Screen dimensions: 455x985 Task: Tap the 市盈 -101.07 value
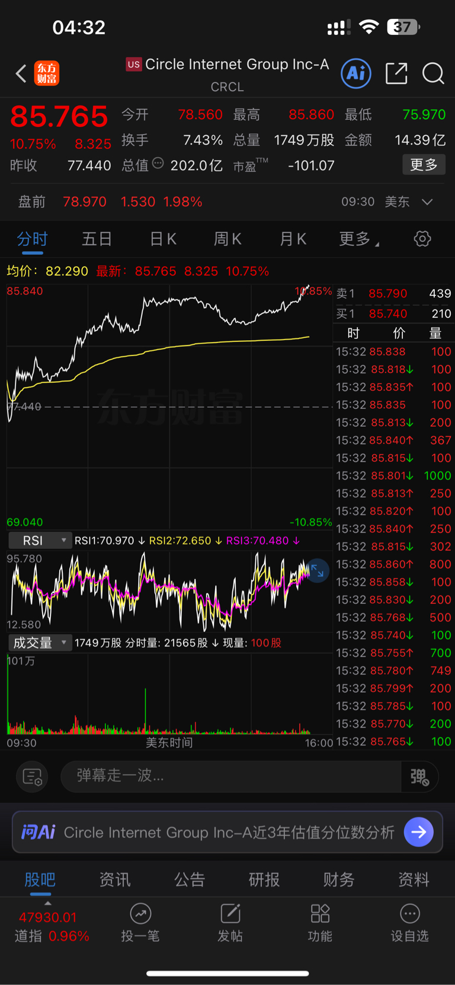(311, 165)
